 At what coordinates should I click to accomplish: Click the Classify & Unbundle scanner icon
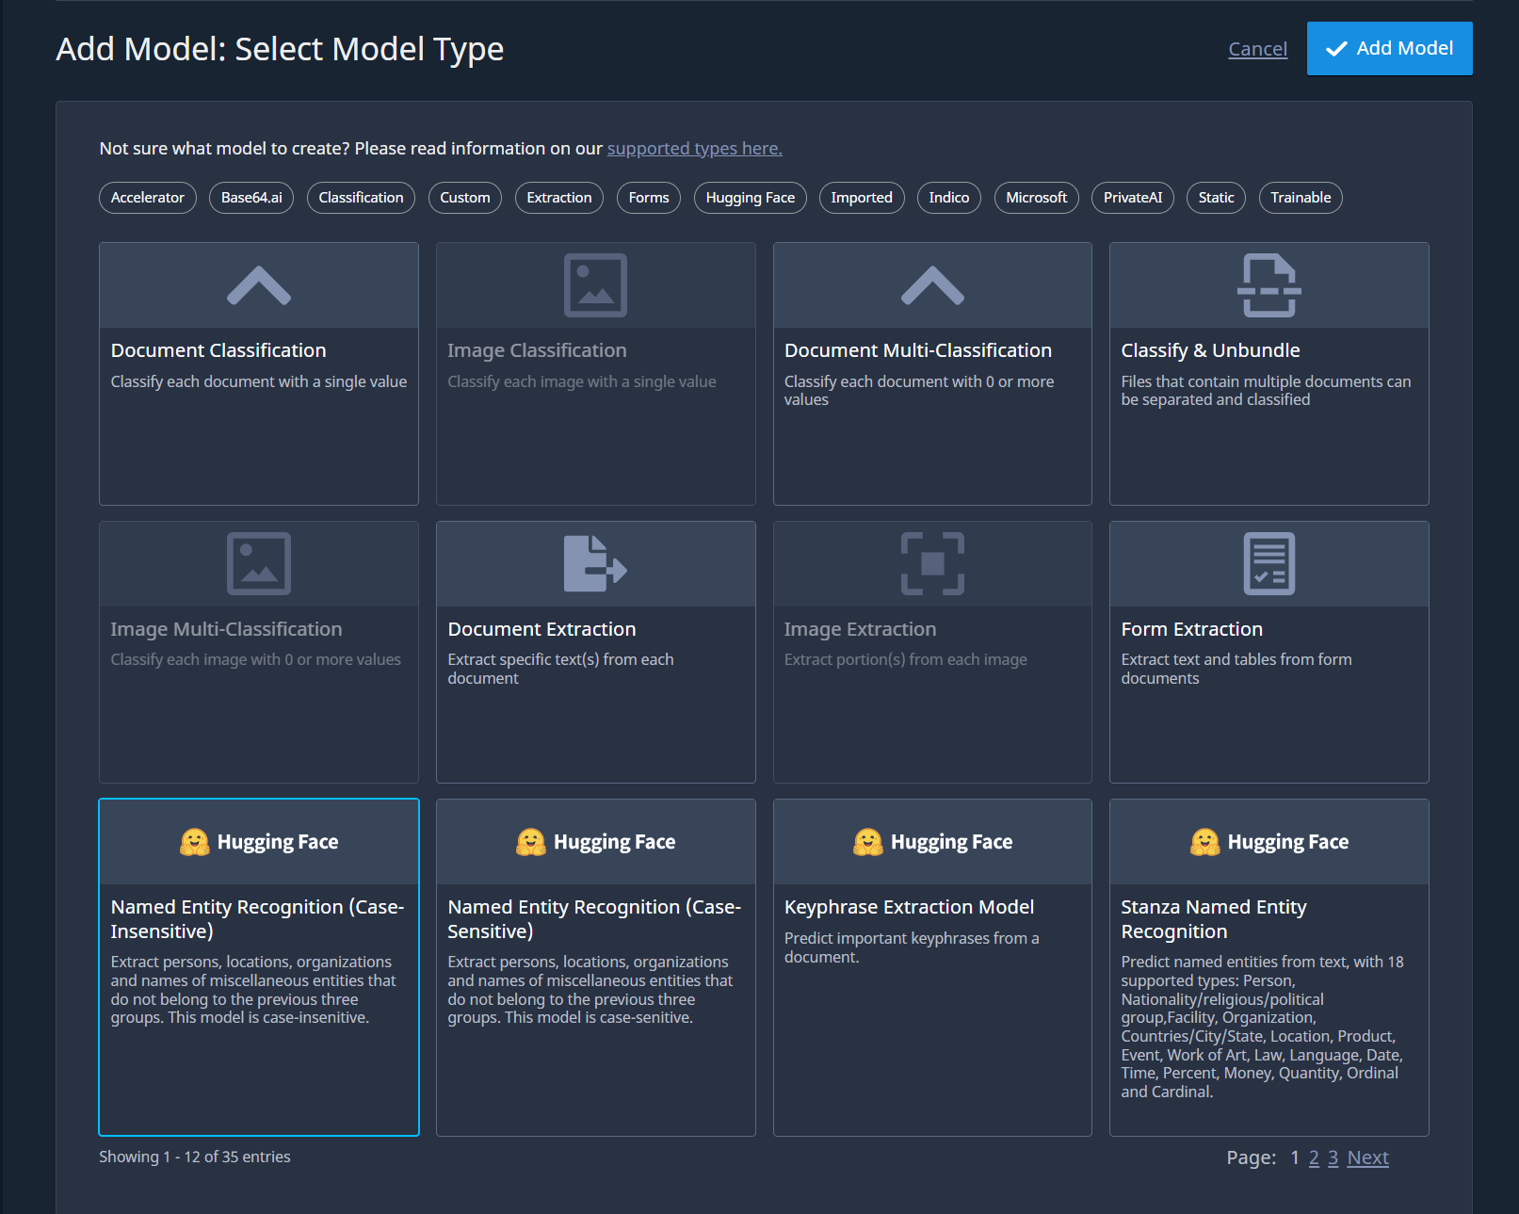coord(1269,285)
